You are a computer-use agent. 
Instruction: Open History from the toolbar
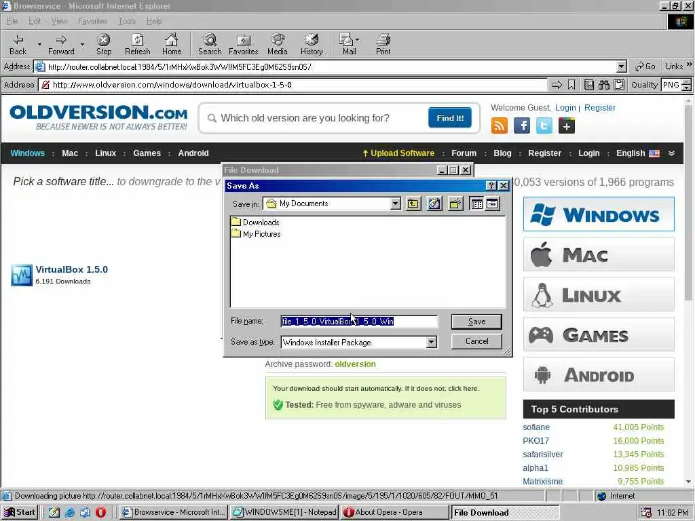(312, 45)
